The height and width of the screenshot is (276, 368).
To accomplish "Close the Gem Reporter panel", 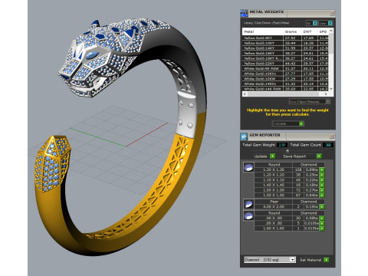I will coord(332,136).
